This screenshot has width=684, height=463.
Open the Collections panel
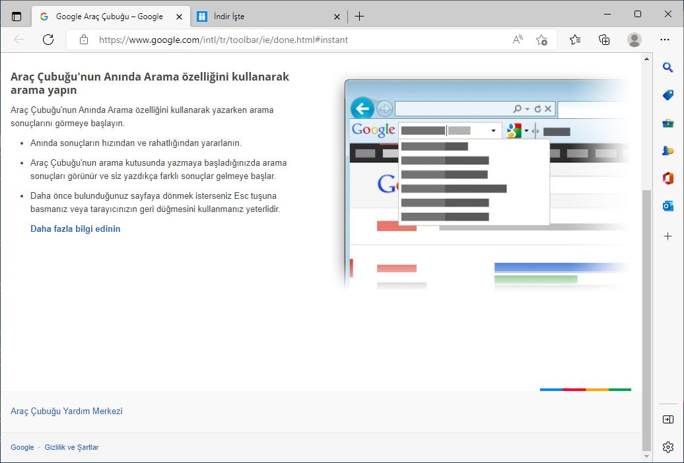click(604, 40)
